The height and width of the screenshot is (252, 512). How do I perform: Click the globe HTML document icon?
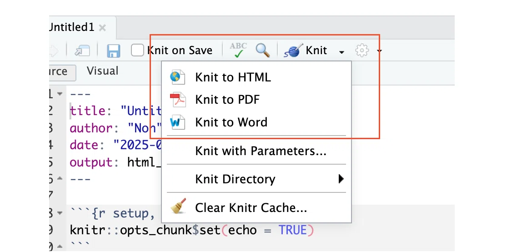(178, 77)
